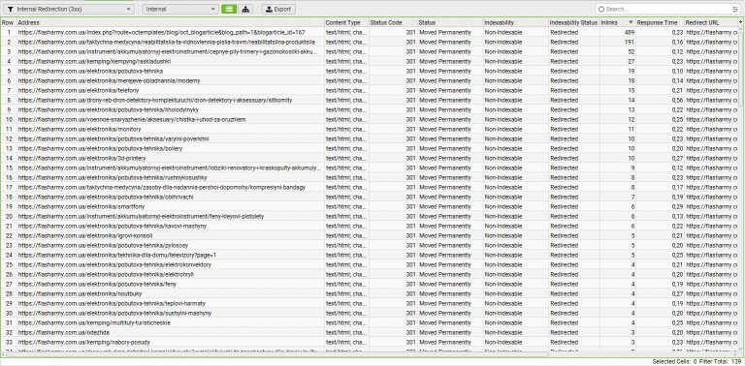Viewport: 745px width, 366px height.
Task: Select the kemping/nabory-posudy URL
Action: [85, 342]
